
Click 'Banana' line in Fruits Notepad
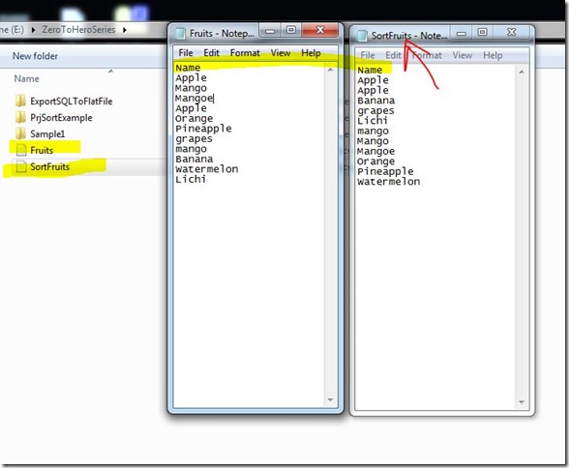195,159
